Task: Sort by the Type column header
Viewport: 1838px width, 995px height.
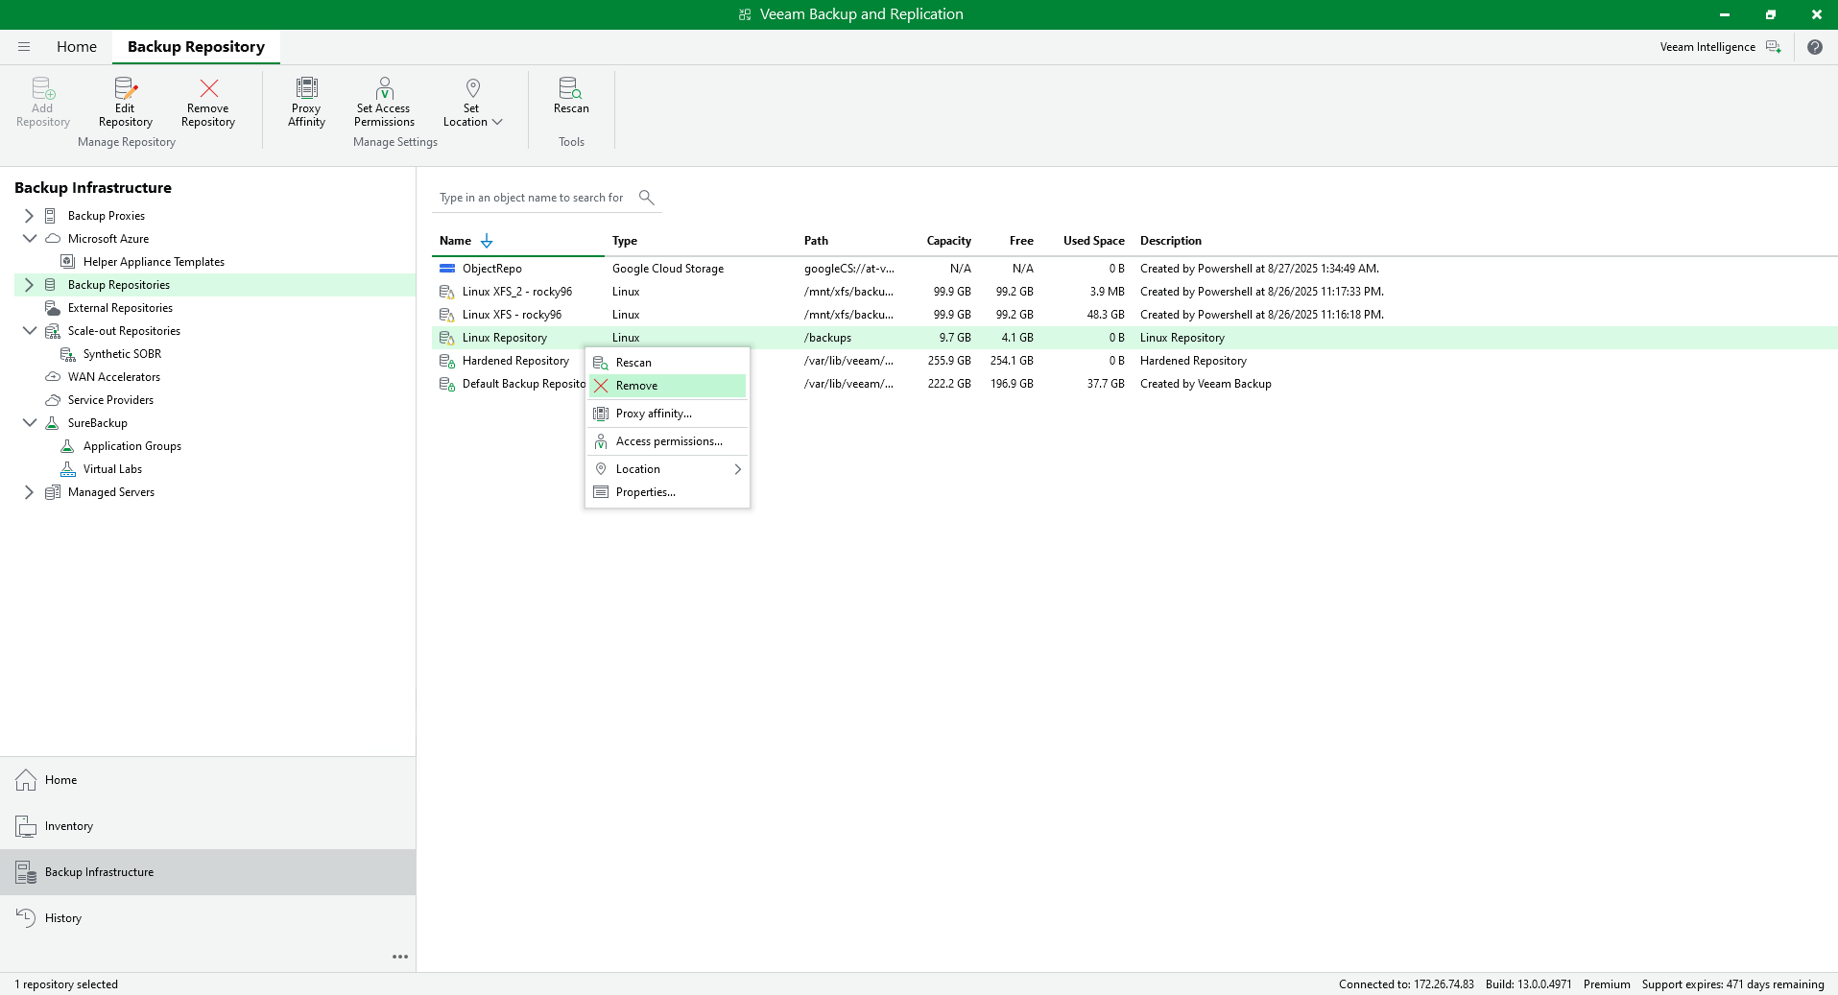Action: tap(625, 241)
